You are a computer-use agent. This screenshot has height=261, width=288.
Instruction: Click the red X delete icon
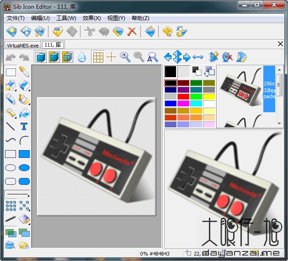132,31
